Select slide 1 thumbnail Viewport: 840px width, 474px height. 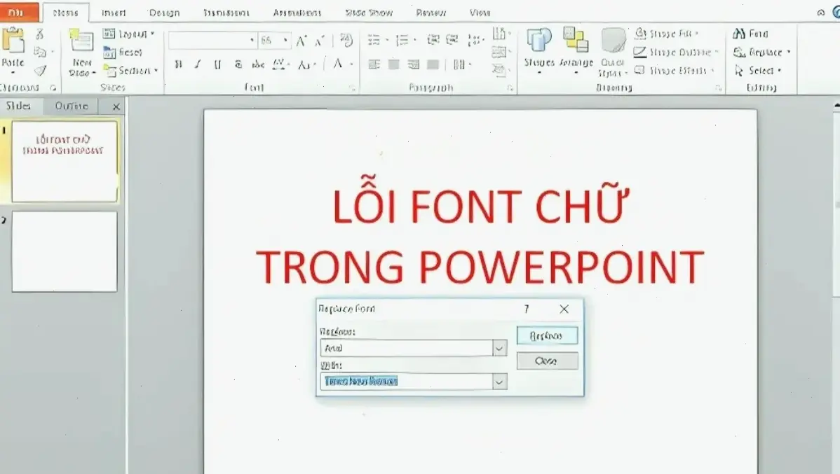[65, 162]
